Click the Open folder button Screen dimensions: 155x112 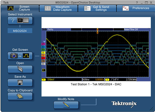(x=20, y=69)
